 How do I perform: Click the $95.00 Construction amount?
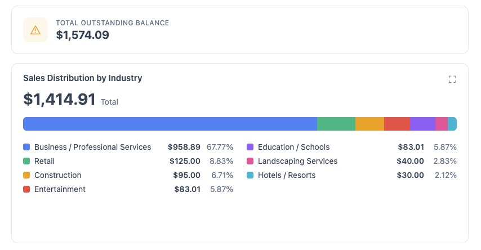pyautogui.click(x=186, y=176)
